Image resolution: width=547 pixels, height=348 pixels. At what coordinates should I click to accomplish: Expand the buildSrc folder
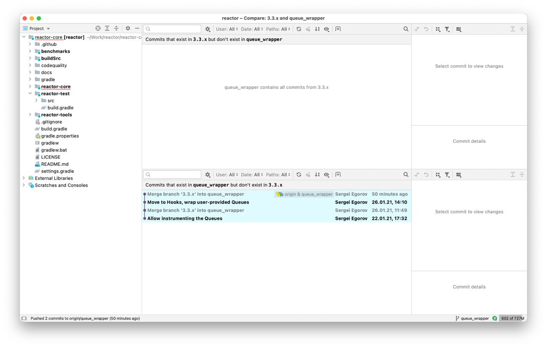coord(30,58)
